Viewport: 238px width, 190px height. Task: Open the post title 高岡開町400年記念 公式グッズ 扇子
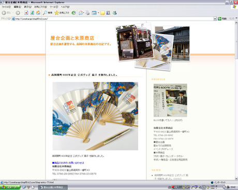tap(84, 75)
